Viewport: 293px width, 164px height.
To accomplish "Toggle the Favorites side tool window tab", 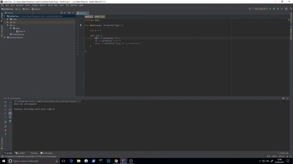I will [2, 143].
